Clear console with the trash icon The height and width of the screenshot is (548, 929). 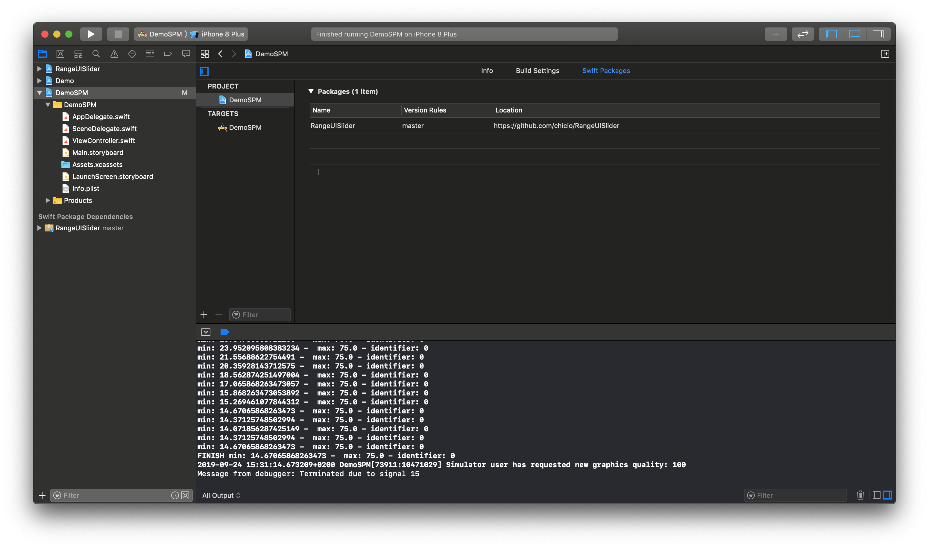click(860, 495)
